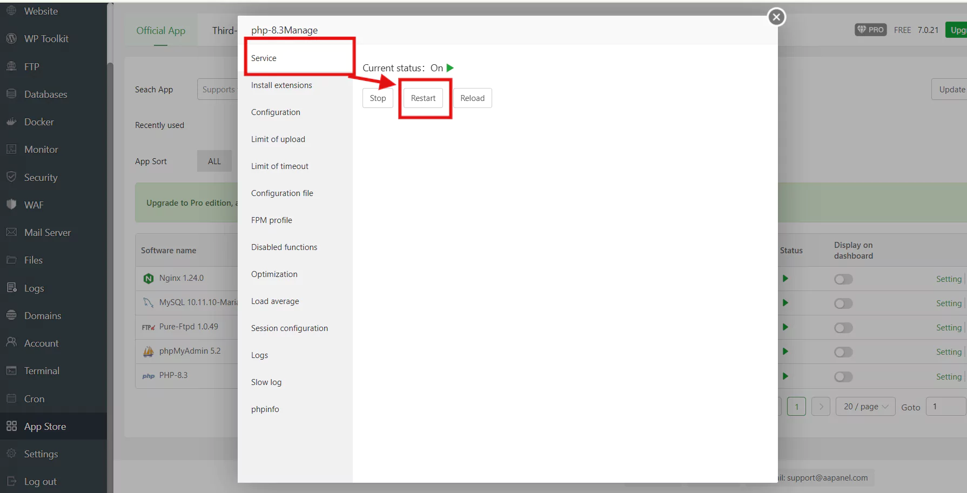Open FPM profile tab
The width and height of the screenshot is (967, 493).
click(x=295, y=220)
